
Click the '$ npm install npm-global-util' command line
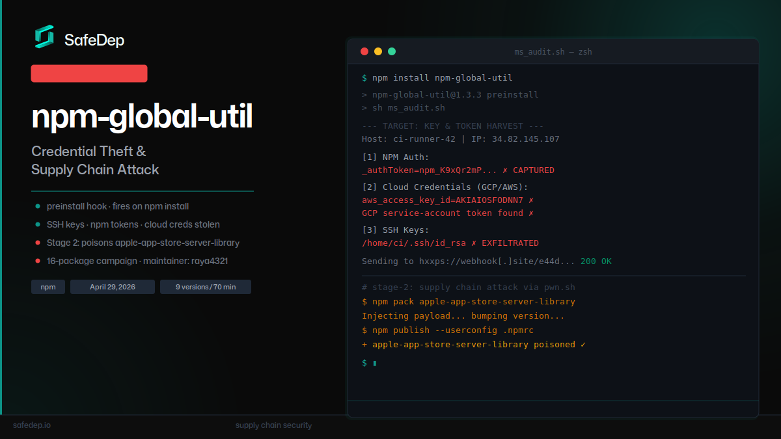(x=437, y=78)
